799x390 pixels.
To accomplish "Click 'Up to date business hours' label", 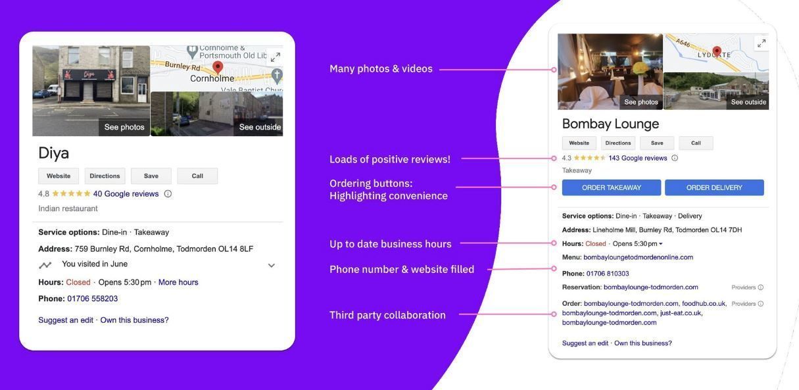I will (391, 244).
